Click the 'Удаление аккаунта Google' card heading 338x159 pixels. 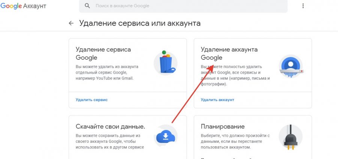click(229, 53)
